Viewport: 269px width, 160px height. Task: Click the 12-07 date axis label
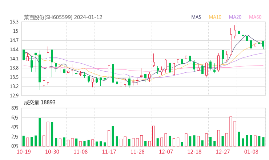[x=166, y=152]
